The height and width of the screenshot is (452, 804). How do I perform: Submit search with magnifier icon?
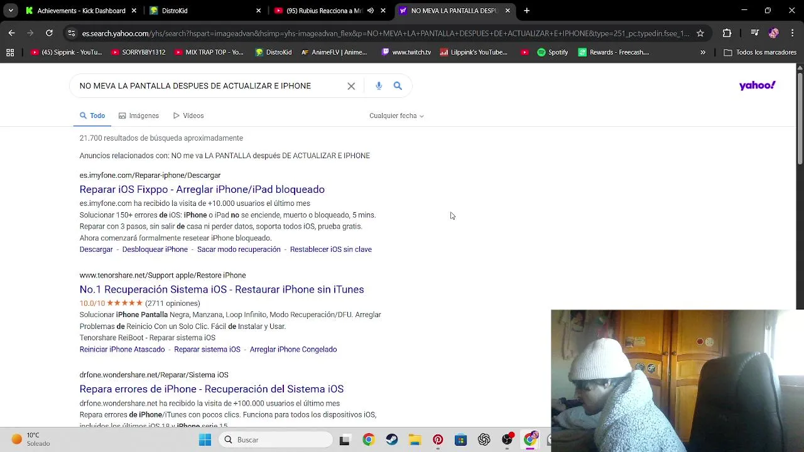click(398, 86)
